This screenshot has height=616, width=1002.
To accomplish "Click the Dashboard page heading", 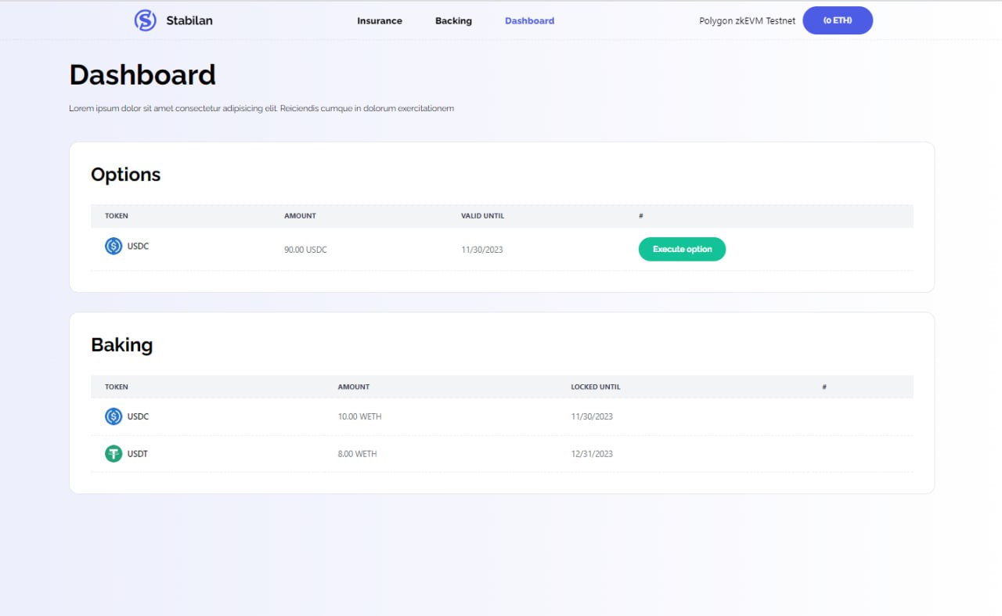I will coord(142,75).
